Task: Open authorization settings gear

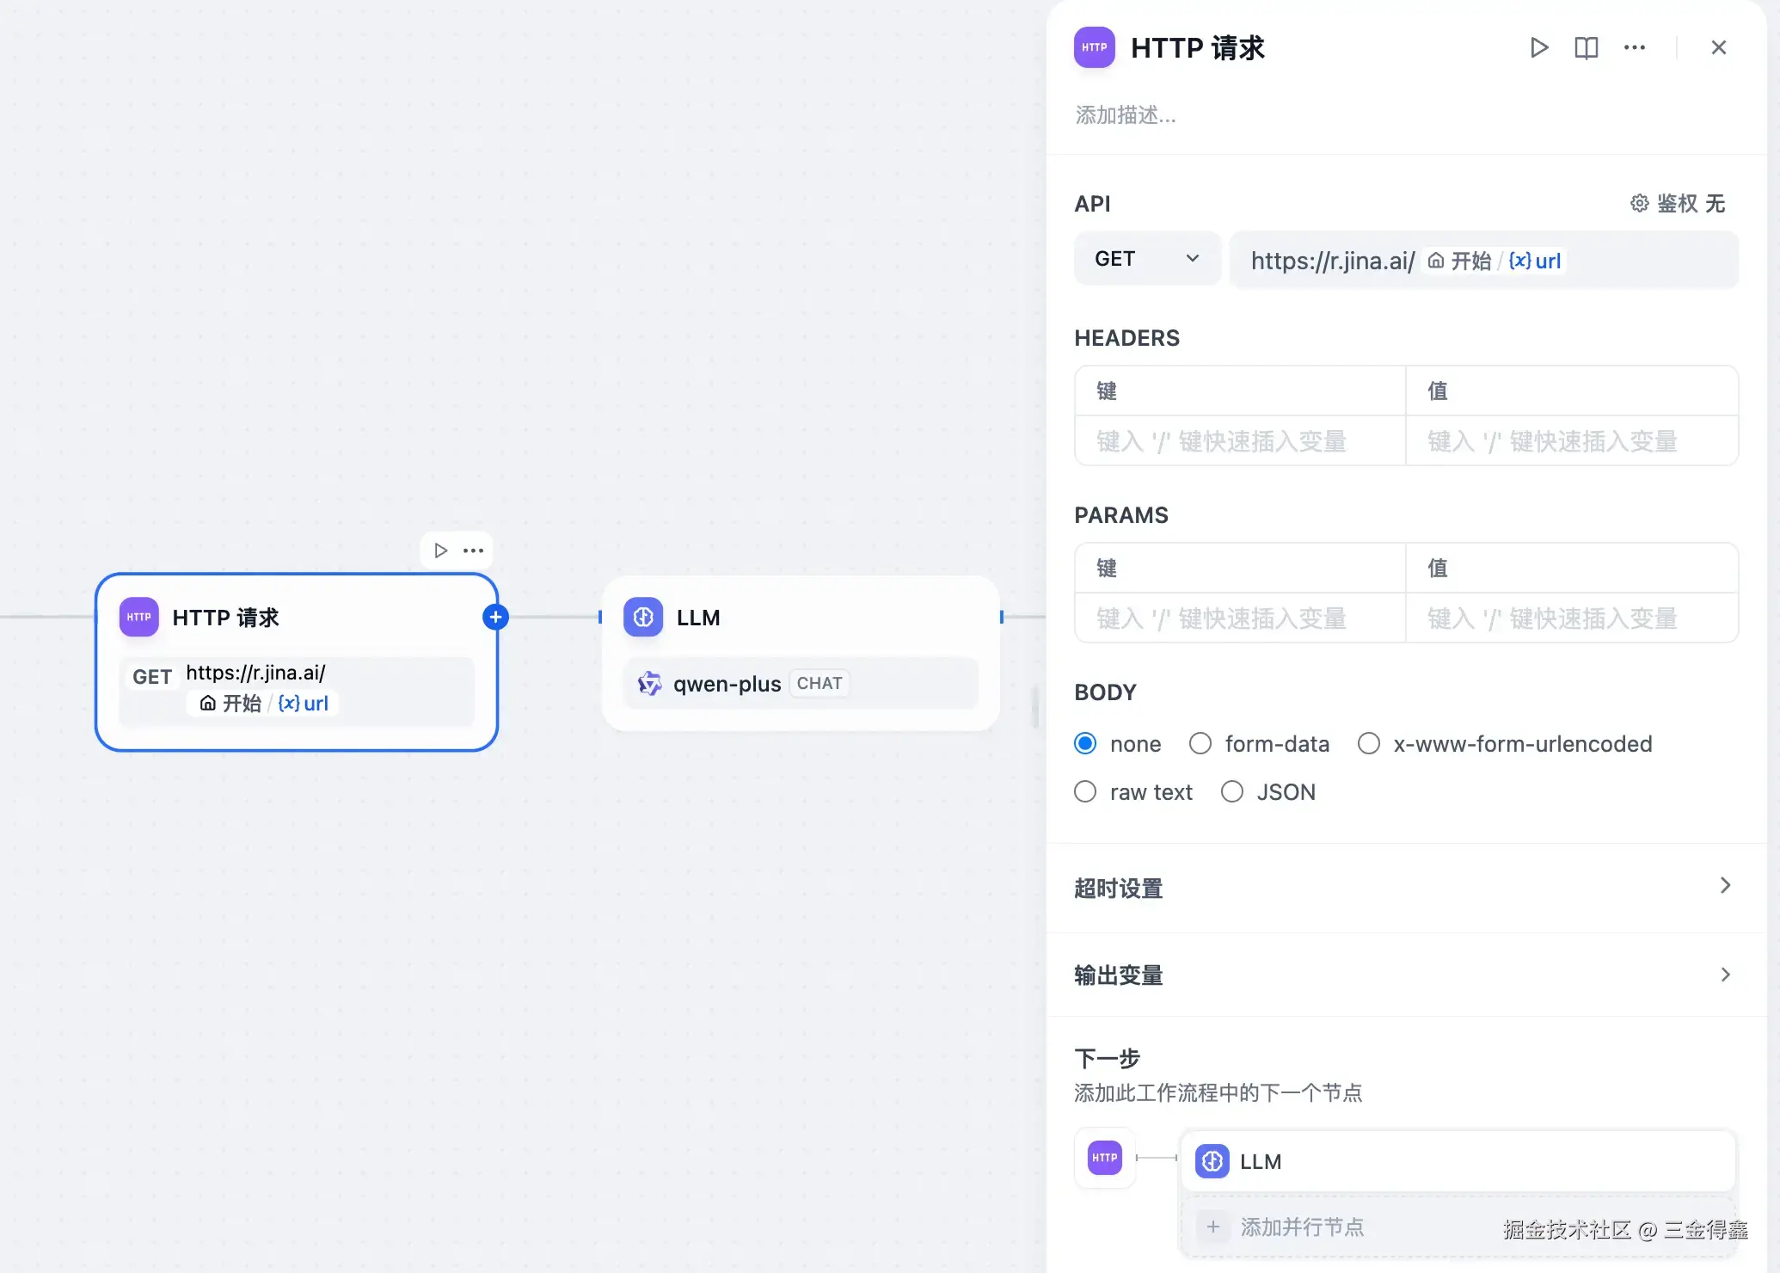Action: point(1639,204)
